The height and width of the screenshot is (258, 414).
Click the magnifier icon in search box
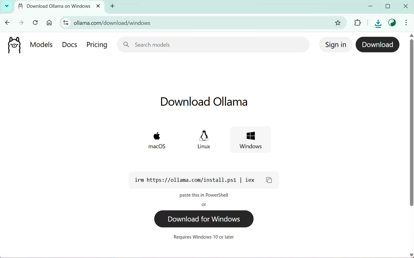(126, 44)
